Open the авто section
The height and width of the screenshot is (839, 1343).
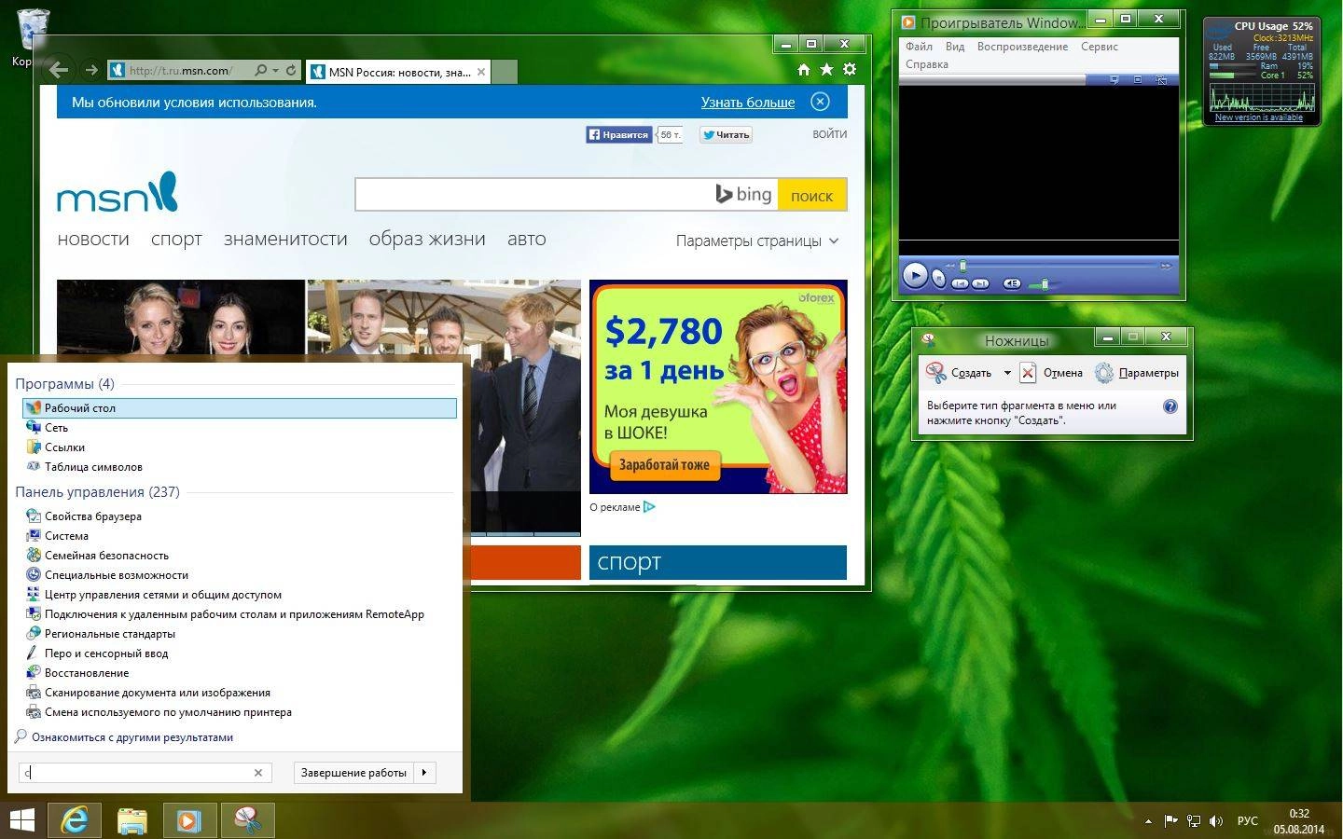click(x=527, y=239)
